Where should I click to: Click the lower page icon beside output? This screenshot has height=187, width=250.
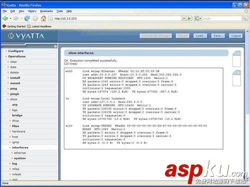click(x=236, y=78)
